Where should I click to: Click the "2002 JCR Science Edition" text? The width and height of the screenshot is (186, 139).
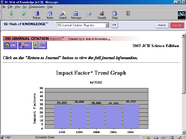point(156,46)
